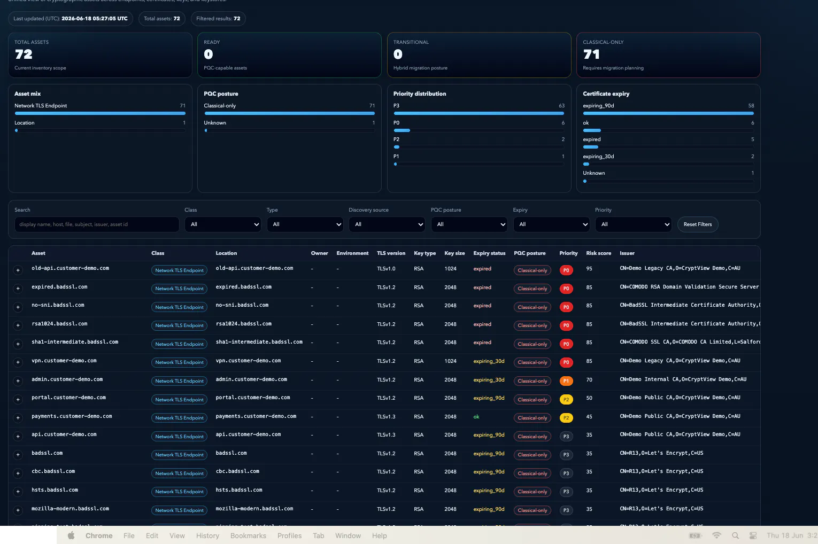Expand the admin.customer-demo.com row
This screenshot has height=544, width=818.
[18, 381]
